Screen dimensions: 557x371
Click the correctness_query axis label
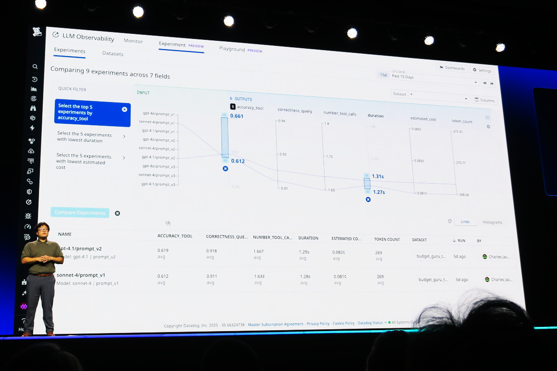click(x=295, y=111)
